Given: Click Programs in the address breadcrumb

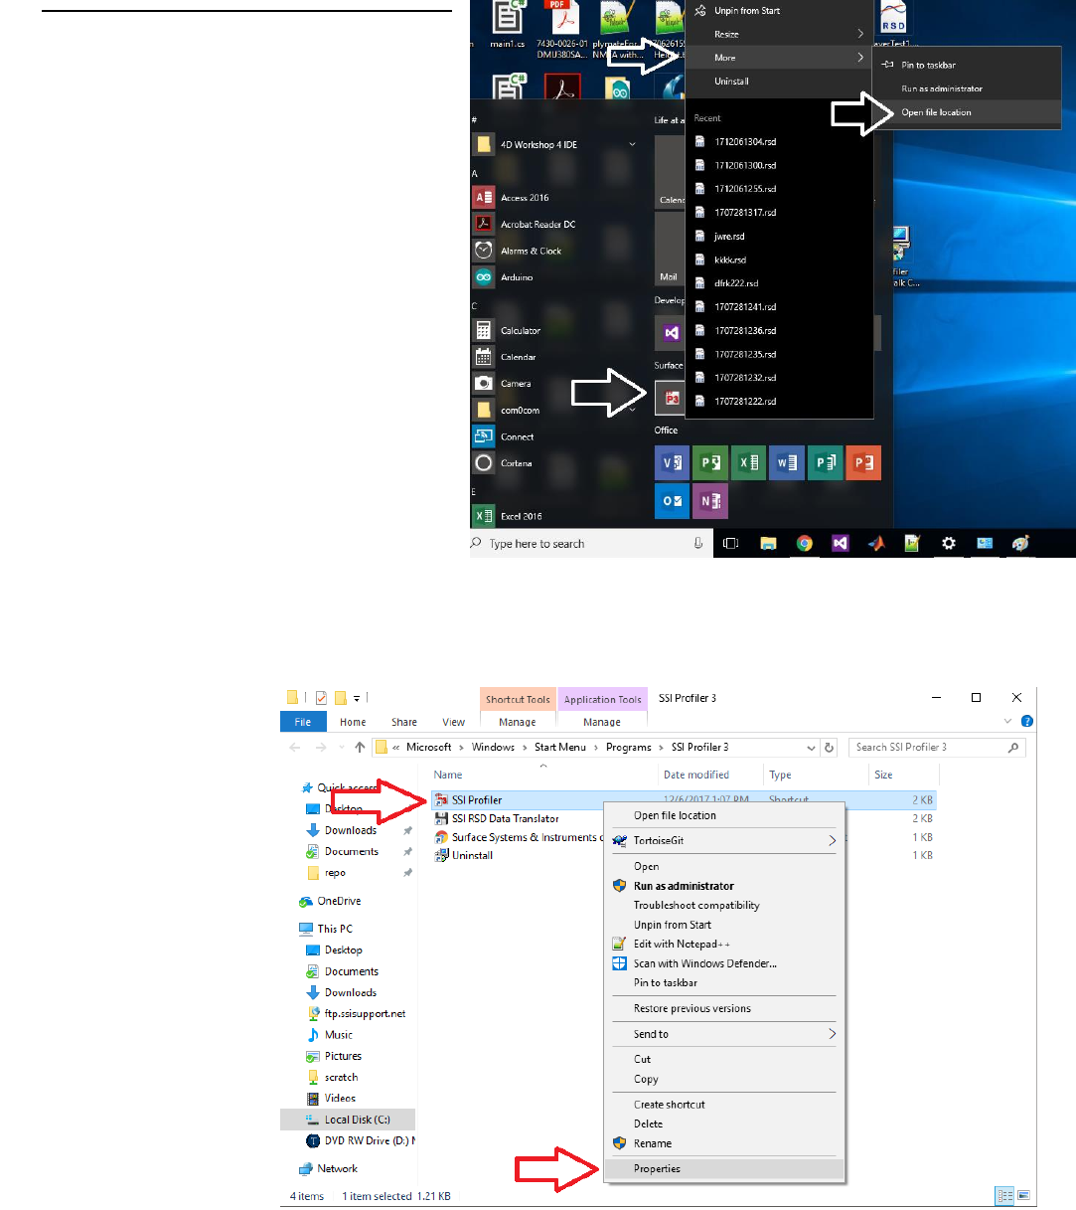Looking at the screenshot, I should [x=629, y=747].
